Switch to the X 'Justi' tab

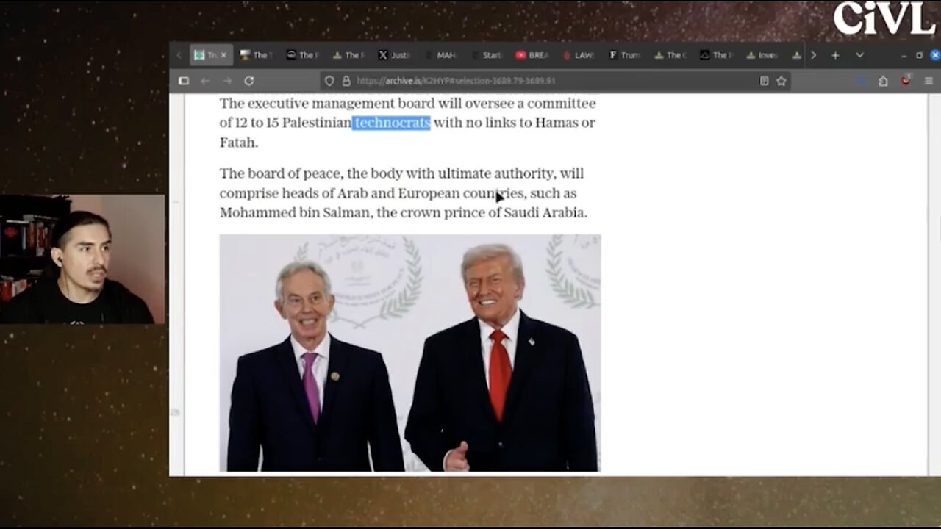pos(394,55)
